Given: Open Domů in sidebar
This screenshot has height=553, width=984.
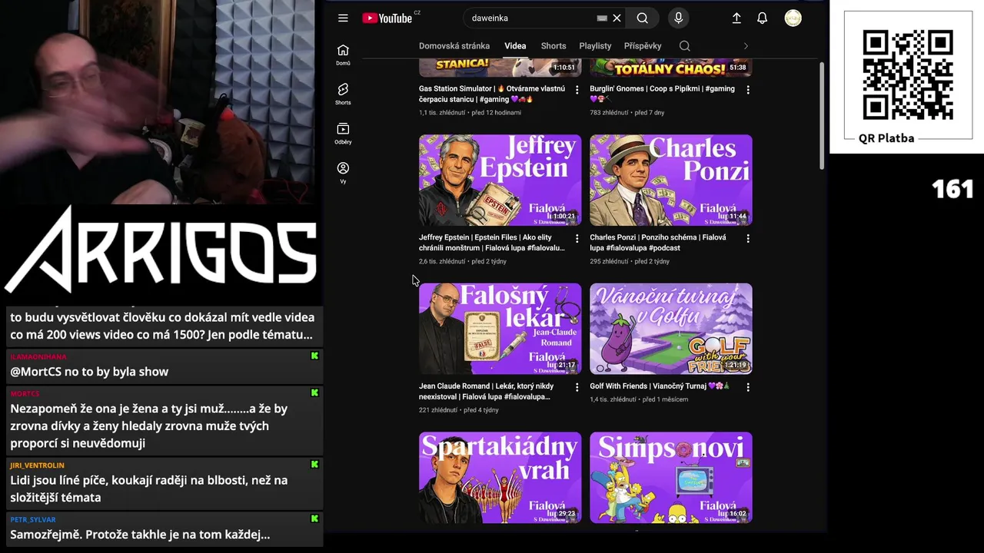Looking at the screenshot, I should [x=343, y=55].
